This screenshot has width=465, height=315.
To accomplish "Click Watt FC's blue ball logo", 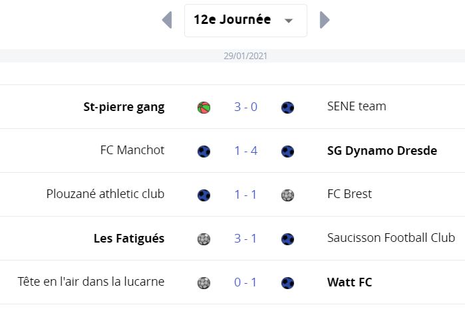I will (287, 282).
